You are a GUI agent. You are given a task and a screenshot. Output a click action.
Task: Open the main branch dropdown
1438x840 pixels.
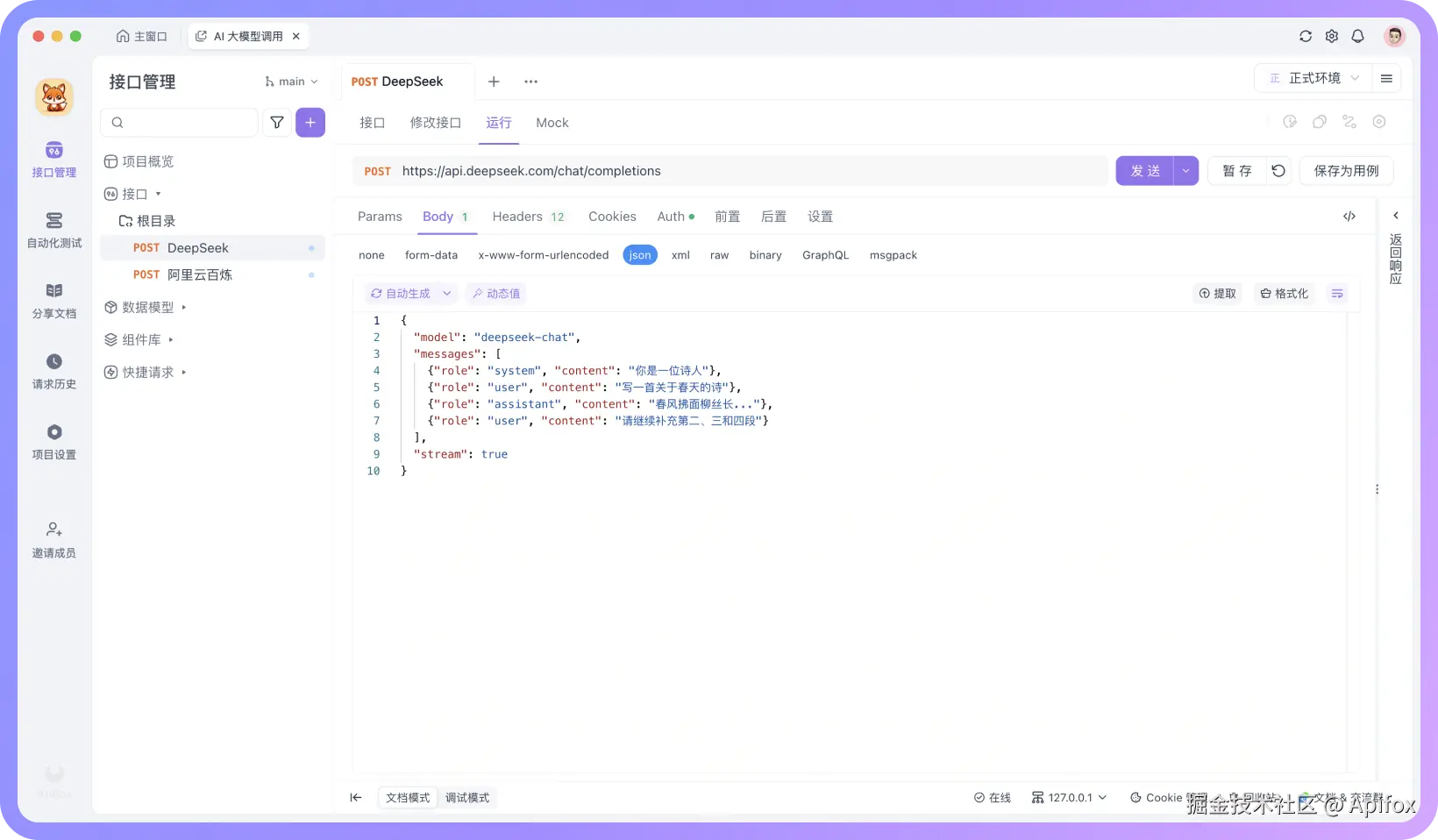[x=292, y=82]
